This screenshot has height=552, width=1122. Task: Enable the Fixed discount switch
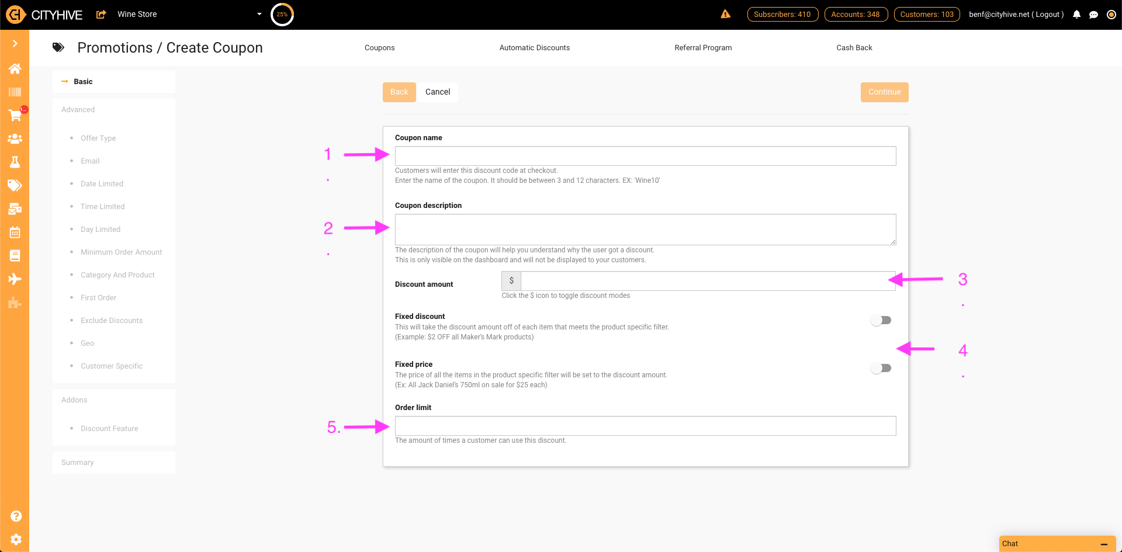pos(881,320)
